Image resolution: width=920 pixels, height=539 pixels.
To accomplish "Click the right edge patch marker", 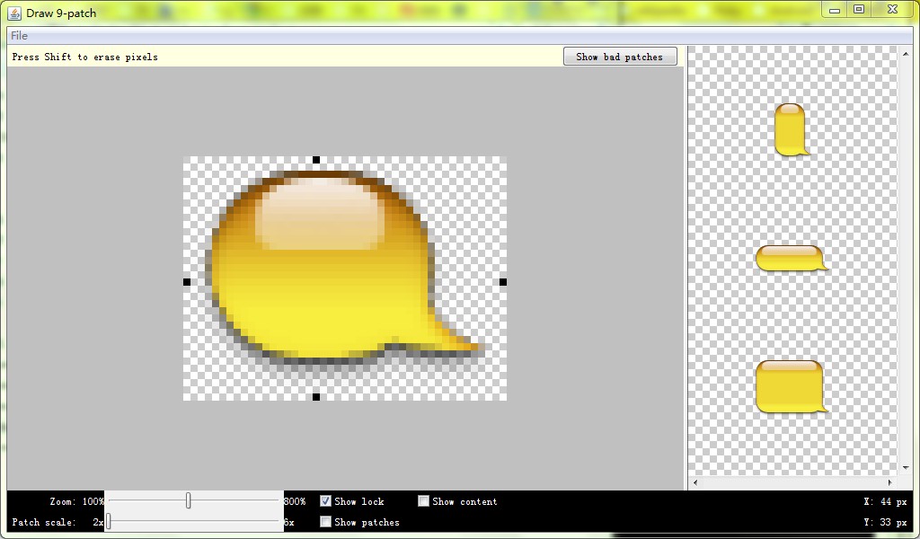I will click(503, 282).
